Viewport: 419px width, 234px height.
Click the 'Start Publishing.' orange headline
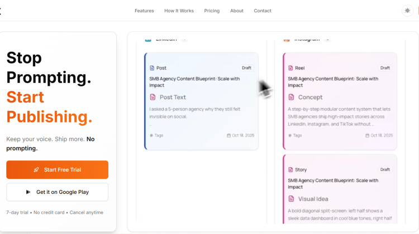(49, 107)
